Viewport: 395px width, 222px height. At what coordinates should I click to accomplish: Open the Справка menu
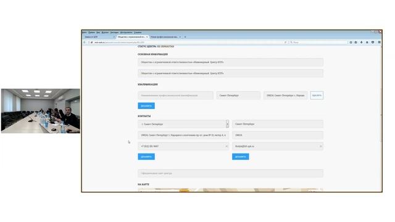pyautogui.click(x=138, y=33)
